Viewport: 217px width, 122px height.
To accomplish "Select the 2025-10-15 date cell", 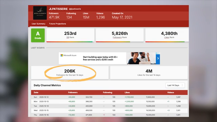I will [x=44, y=110].
